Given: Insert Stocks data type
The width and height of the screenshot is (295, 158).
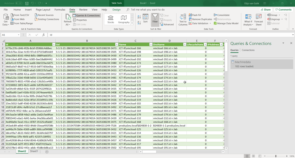Looking at the screenshot, I should (x=111, y=19).
